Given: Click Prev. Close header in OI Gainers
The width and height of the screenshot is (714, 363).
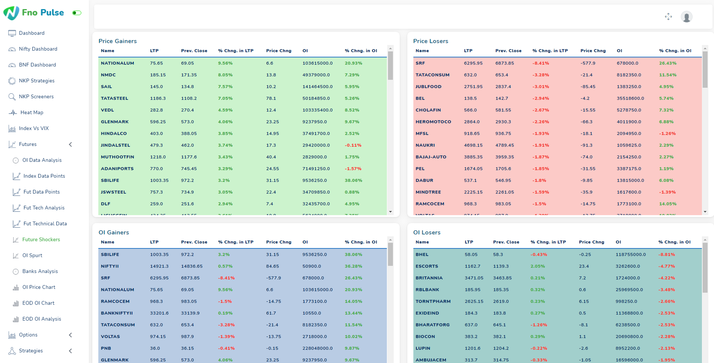Looking at the screenshot, I should (194, 242).
